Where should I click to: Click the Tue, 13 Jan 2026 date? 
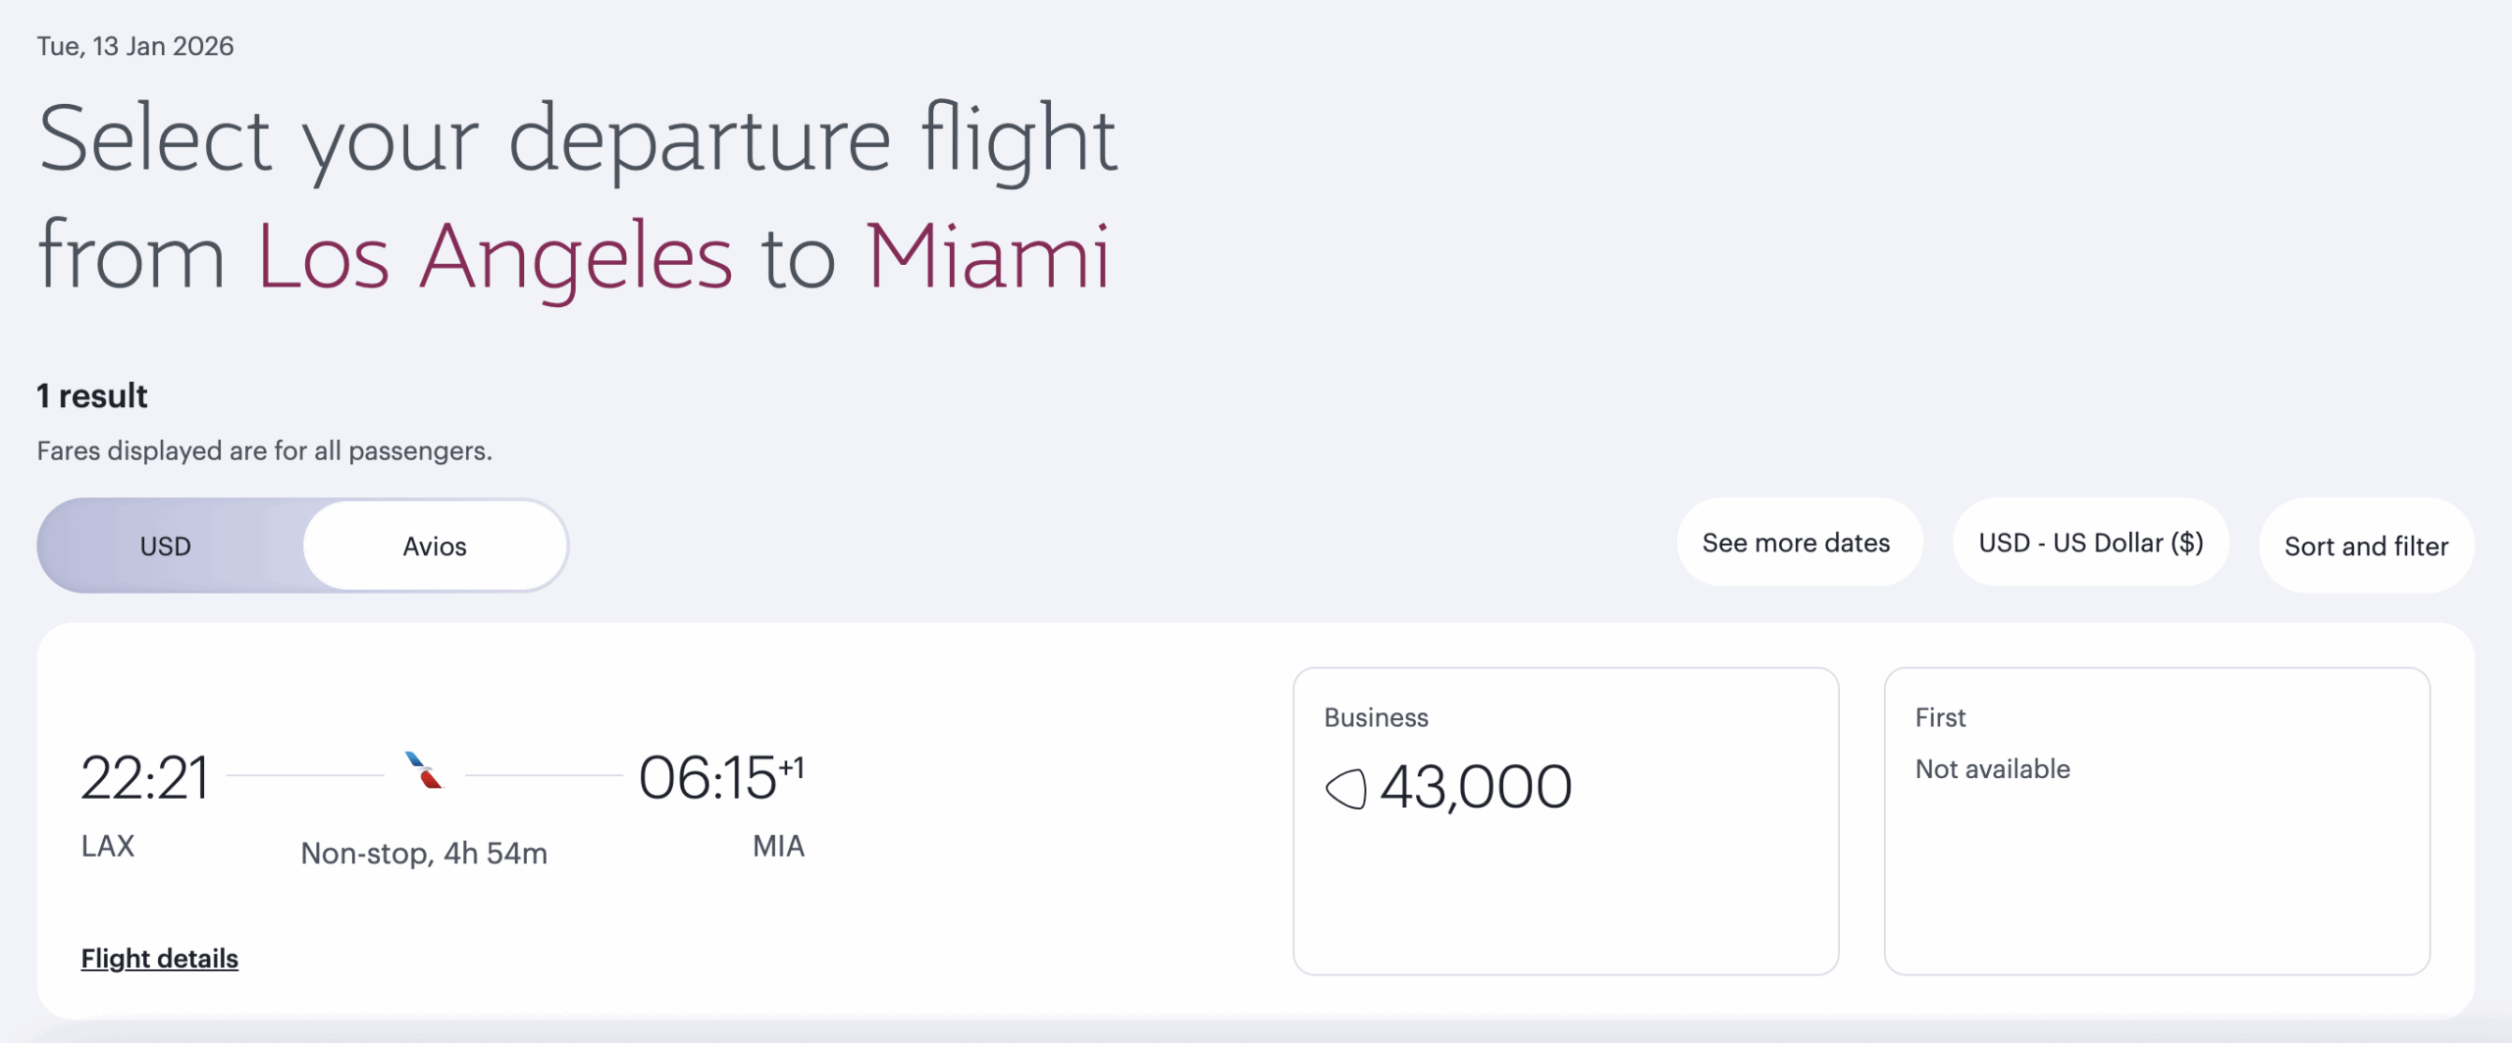pos(135,46)
